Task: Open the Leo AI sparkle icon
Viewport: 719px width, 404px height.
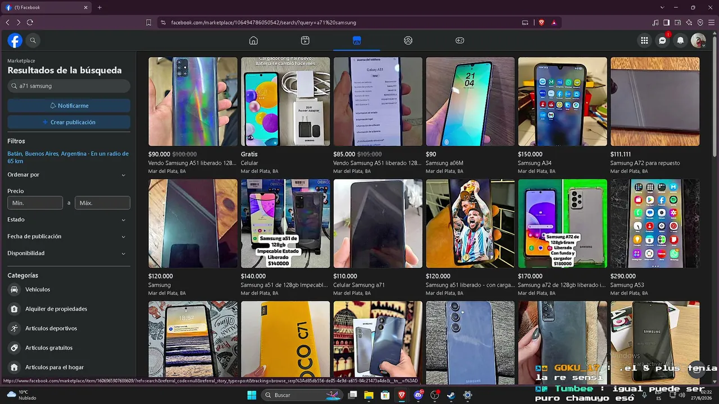Action: tap(689, 22)
